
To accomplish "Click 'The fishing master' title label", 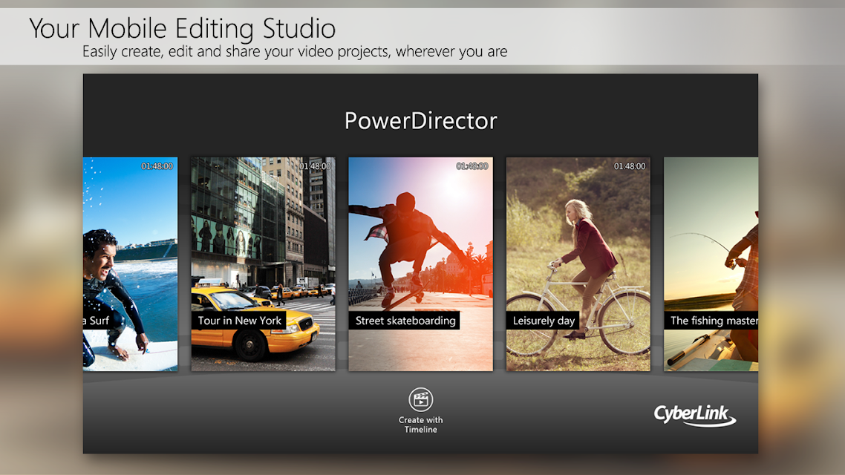I will [x=711, y=321].
